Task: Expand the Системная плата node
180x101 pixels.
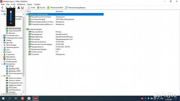Action: coord(2,35)
